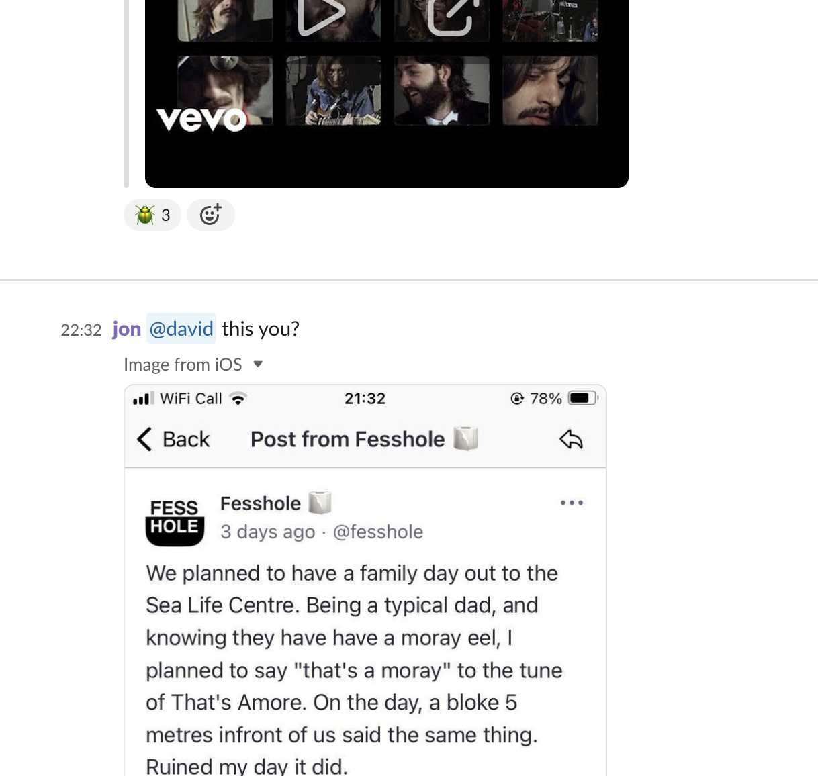Click the @david mention
This screenshot has height=776, width=818.
pyautogui.click(x=181, y=328)
